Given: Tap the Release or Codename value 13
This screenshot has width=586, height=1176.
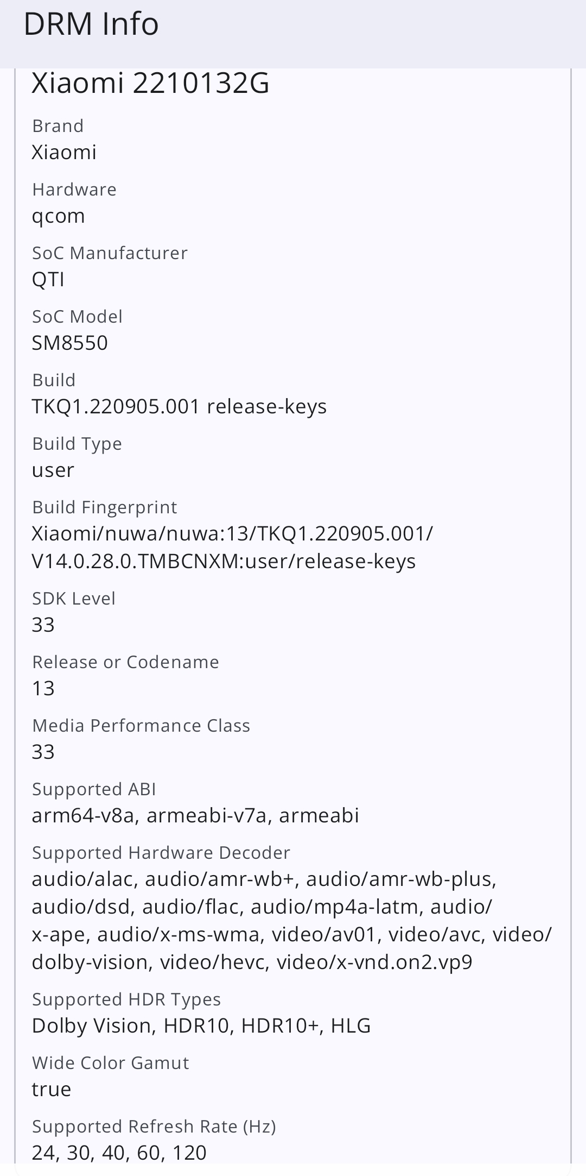Looking at the screenshot, I should point(43,688).
